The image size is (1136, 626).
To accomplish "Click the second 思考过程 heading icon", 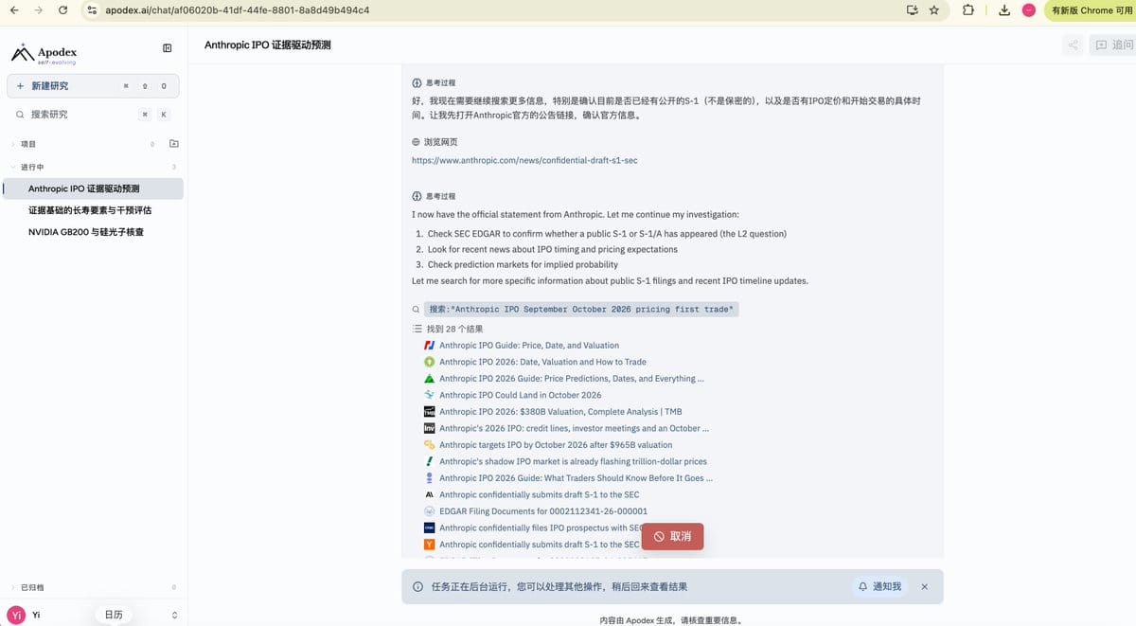I will pos(417,196).
